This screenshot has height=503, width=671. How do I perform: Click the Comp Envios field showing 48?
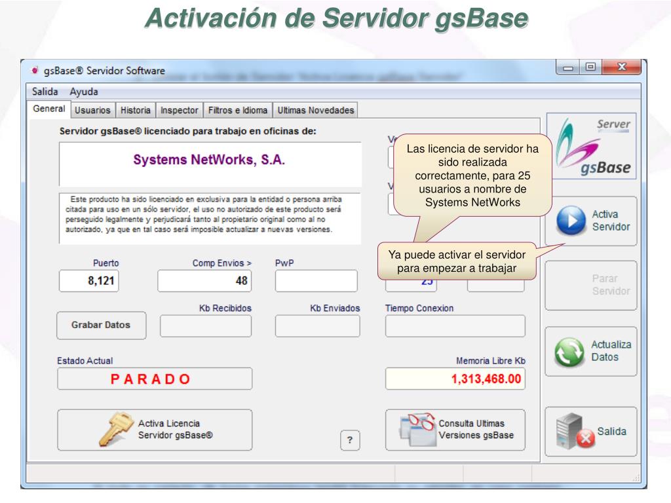[x=204, y=280]
